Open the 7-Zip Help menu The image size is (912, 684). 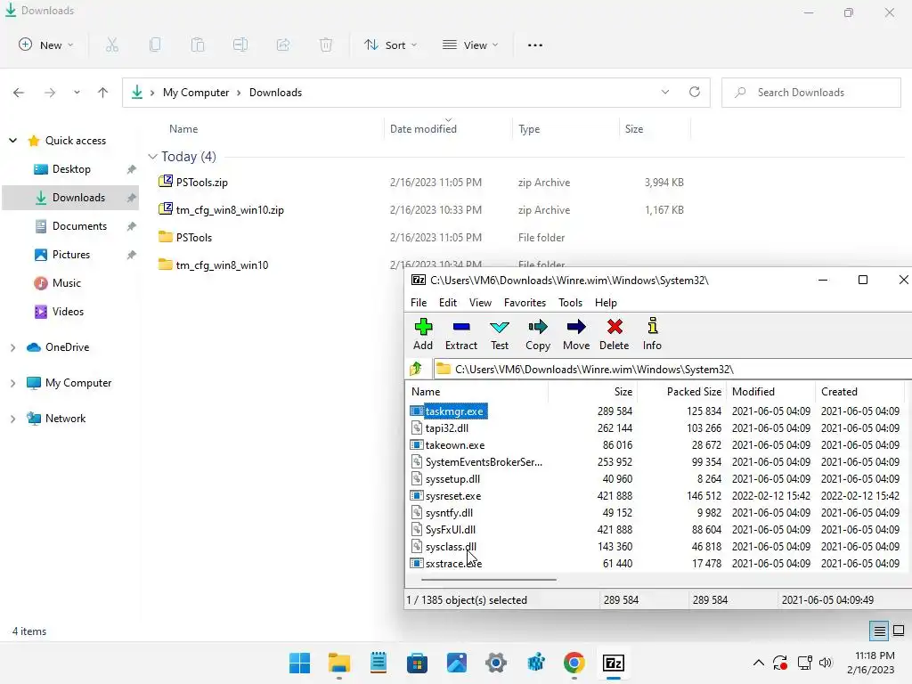click(x=606, y=303)
